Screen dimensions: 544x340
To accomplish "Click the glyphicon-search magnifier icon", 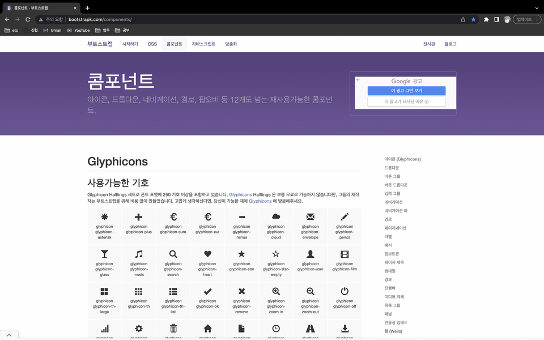I will pos(173,254).
